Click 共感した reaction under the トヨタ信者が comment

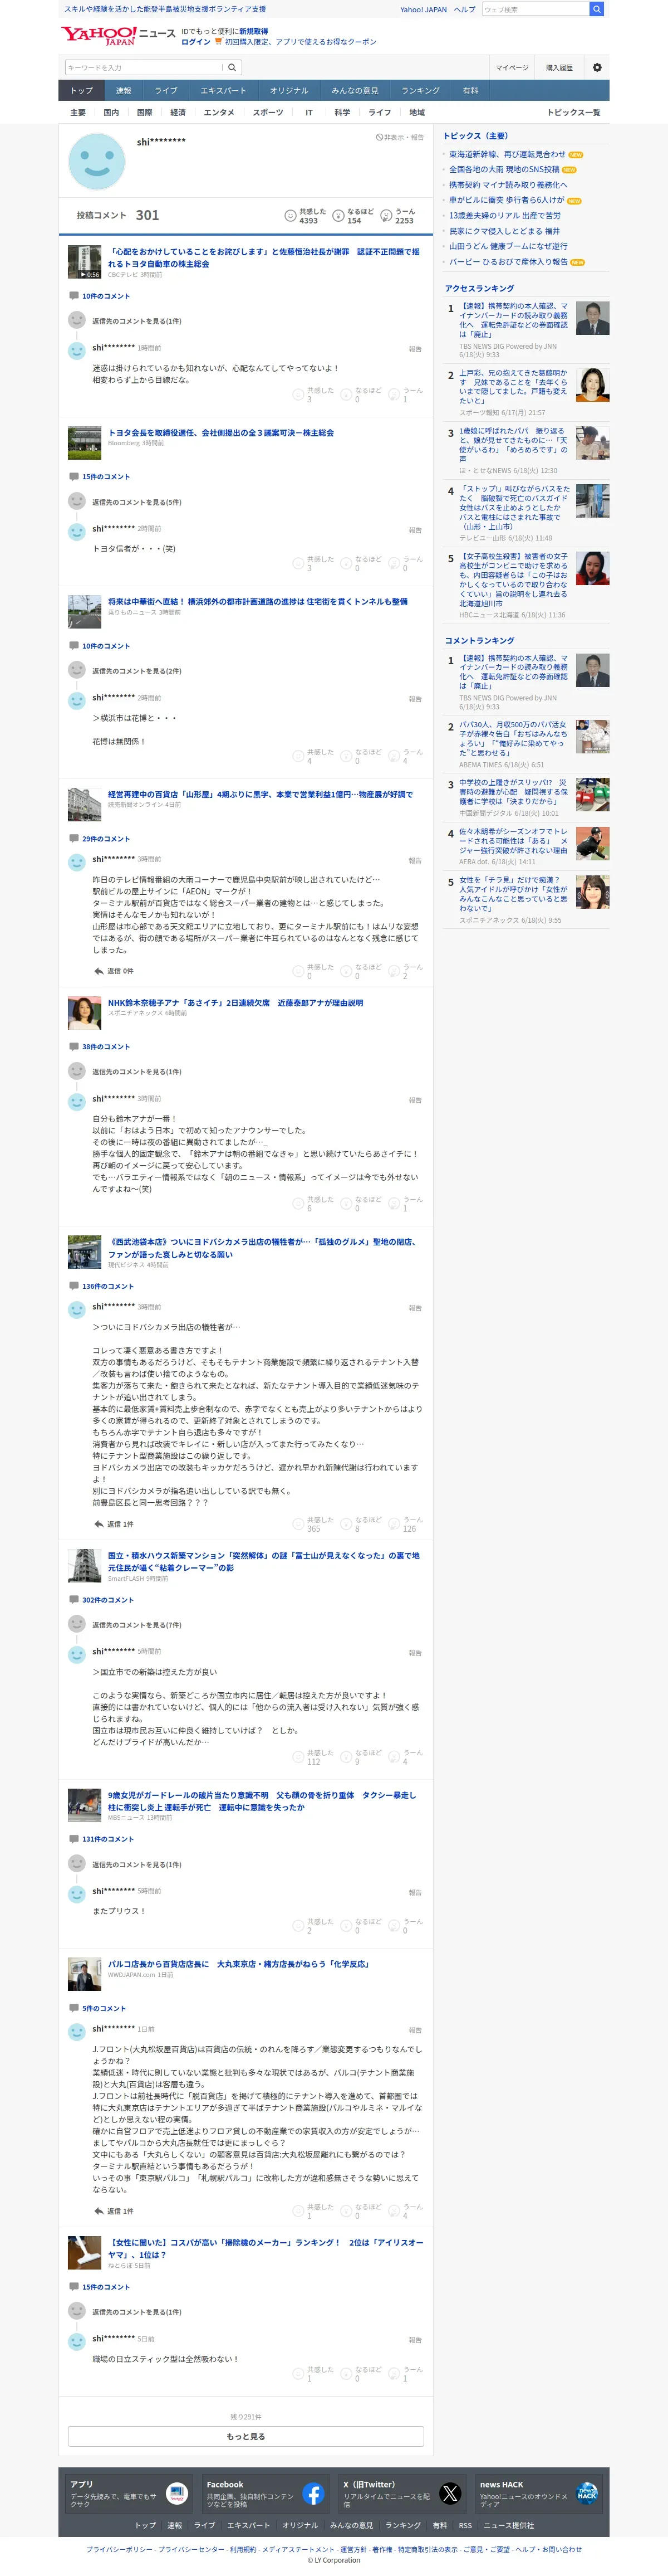tap(312, 563)
